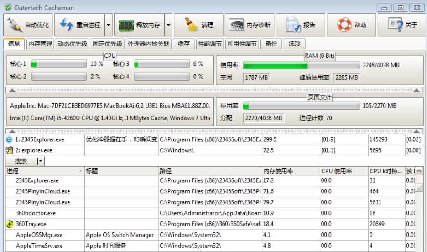Viewport: 427px width, 252px height.
Task: Click the 帮助 lifebuoy icon
Action: pyautogui.click(x=344, y=25)
